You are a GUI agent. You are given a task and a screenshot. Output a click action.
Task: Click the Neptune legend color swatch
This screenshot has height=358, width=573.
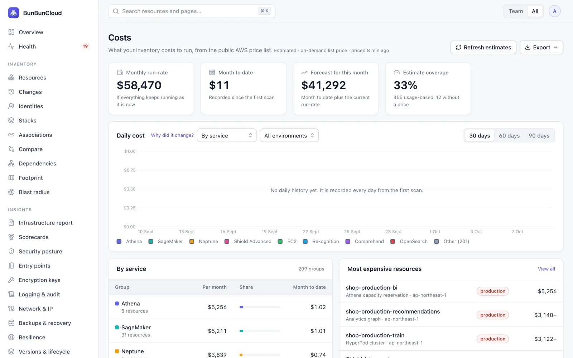[192, 242]
